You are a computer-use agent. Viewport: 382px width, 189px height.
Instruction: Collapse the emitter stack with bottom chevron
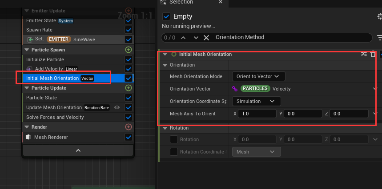click(78, 151)
